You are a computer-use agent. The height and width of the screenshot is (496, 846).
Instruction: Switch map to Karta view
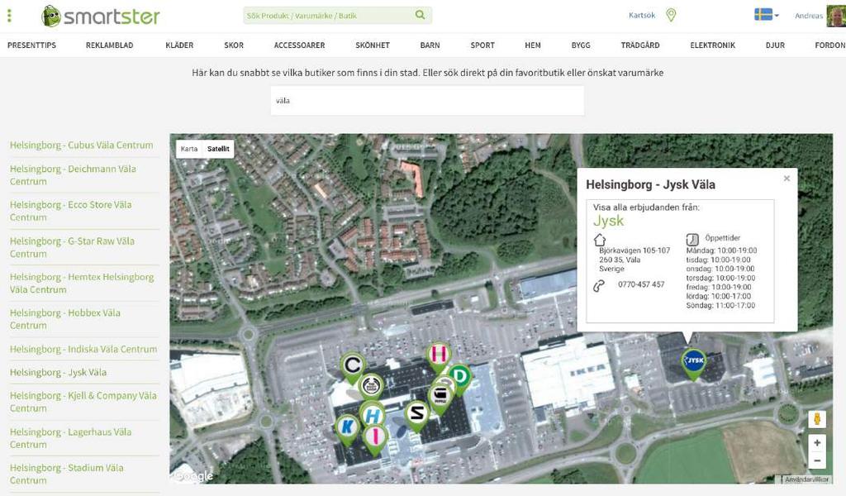point(189,149)
